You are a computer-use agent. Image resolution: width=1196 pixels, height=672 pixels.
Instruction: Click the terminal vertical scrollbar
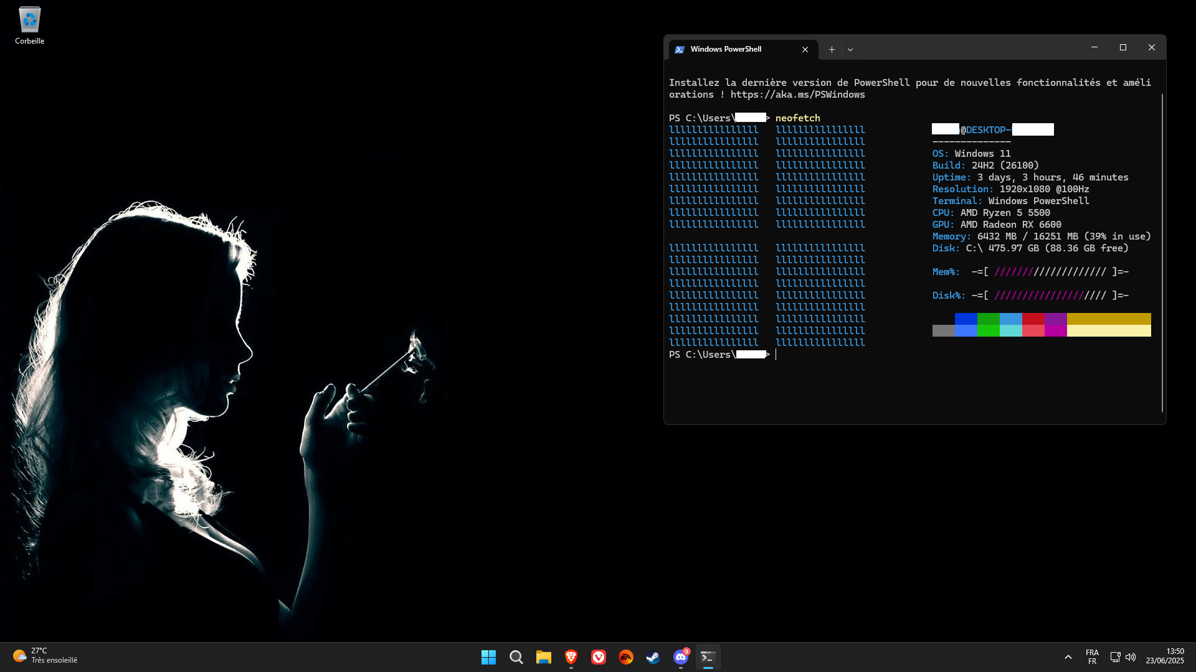[x=1162, y=252]
